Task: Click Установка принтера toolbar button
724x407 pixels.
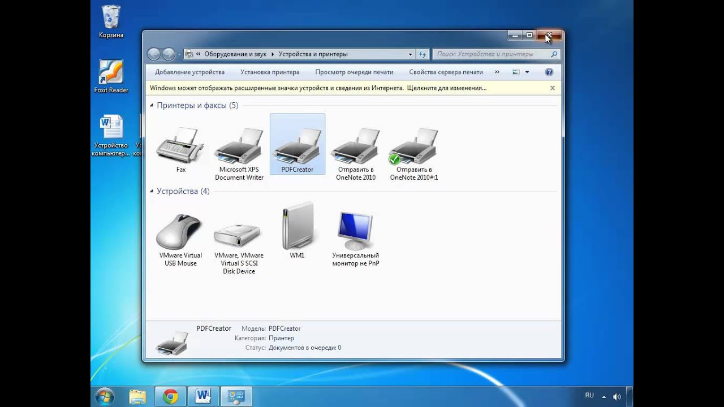Action: (x=270, y=72)
